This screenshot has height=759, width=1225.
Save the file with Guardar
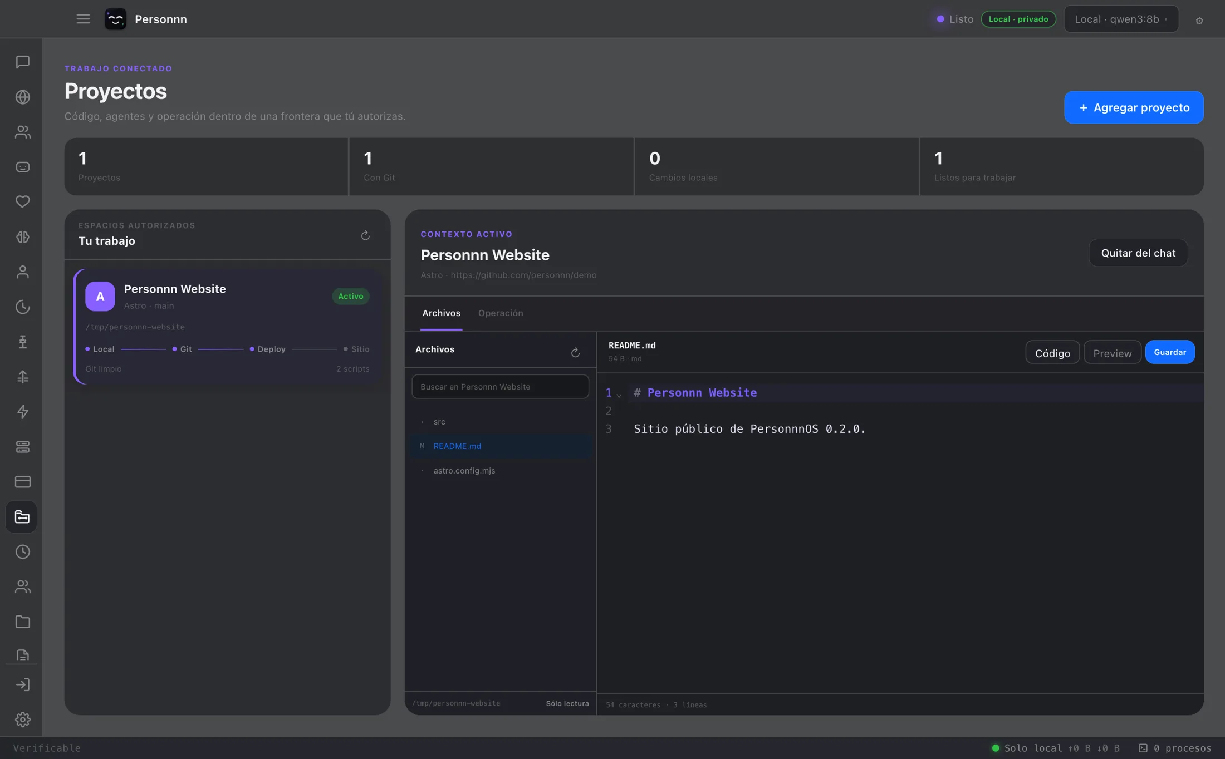tap(1170, 352)
